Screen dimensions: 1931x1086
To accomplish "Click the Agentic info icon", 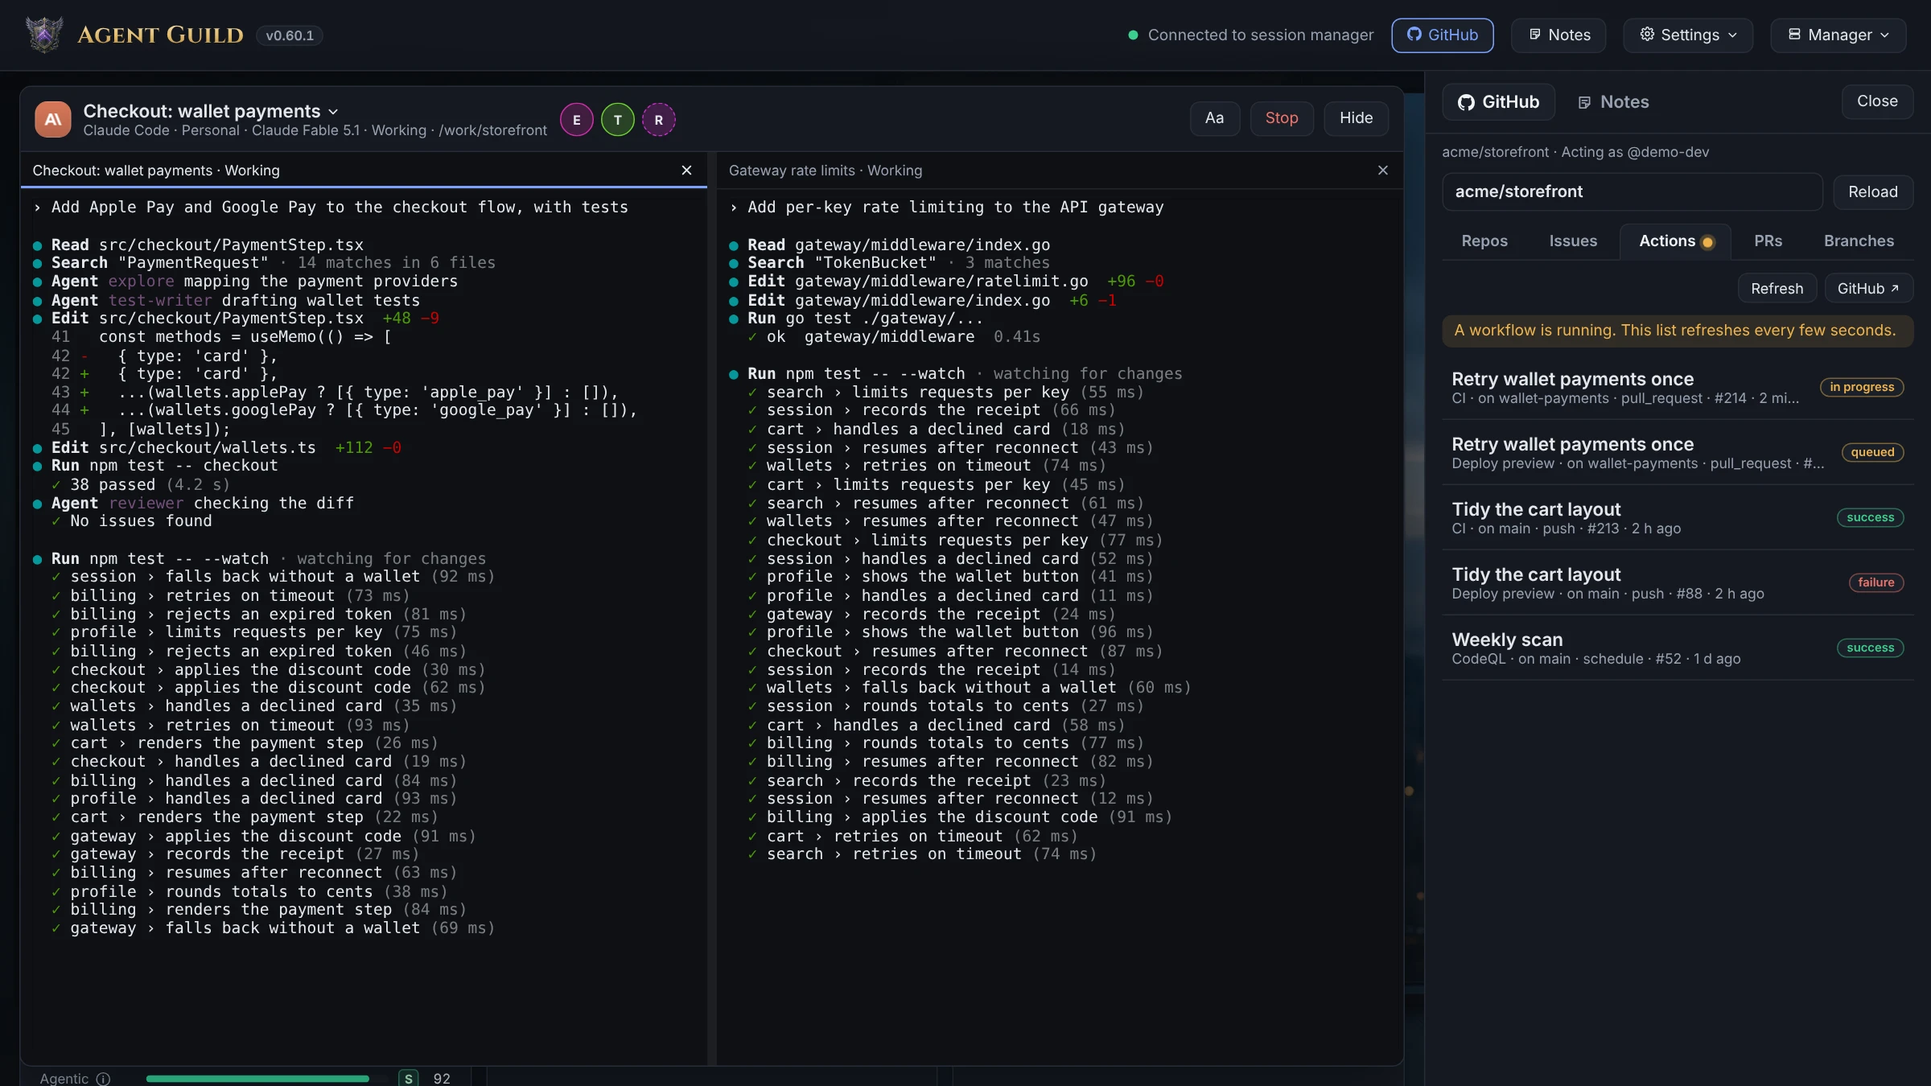I will pos(103,1079).
